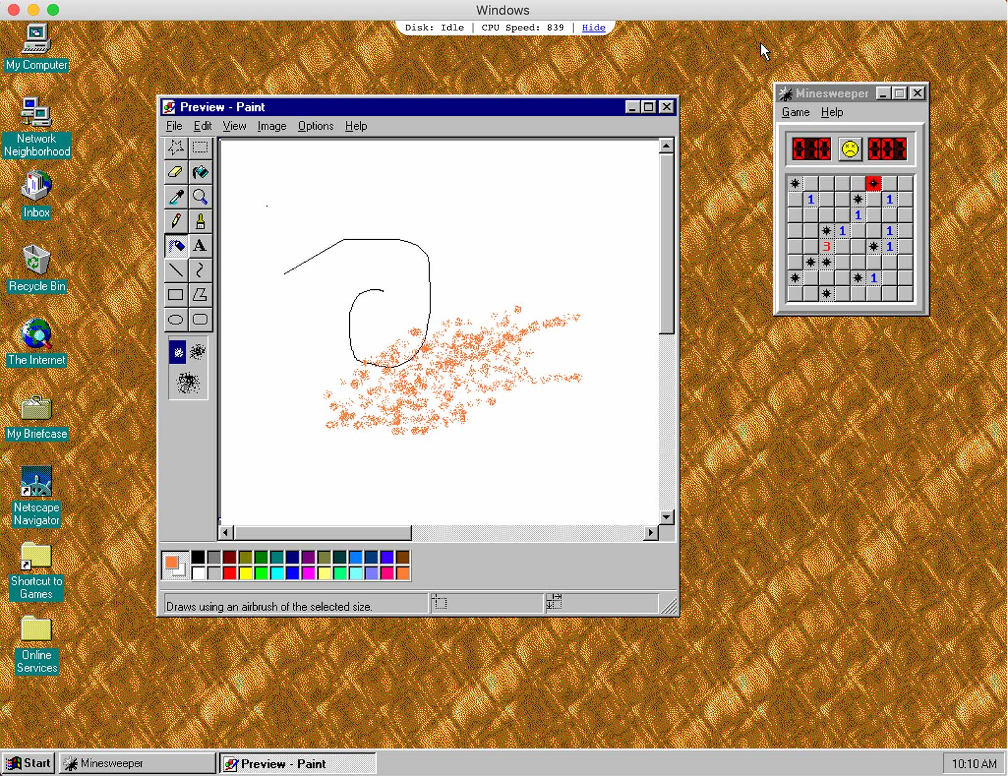
Task: Click the Hide link in the emulator status bar
Action: click(x=593, y=28)
